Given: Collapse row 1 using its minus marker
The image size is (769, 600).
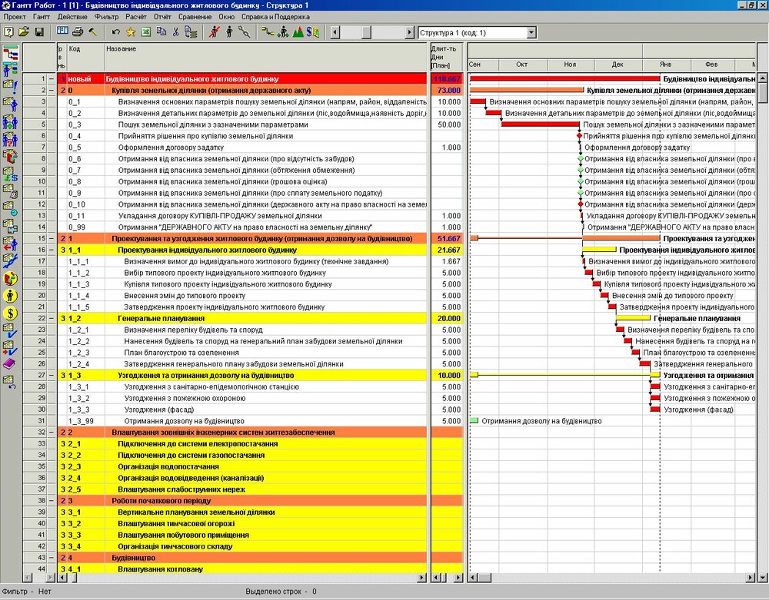Looking at the screenshot, I should [52, 79].
